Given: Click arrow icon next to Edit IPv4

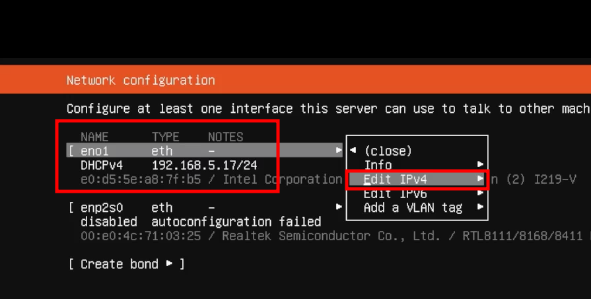Looking at the screenshot, I should [x=480, y=179].
